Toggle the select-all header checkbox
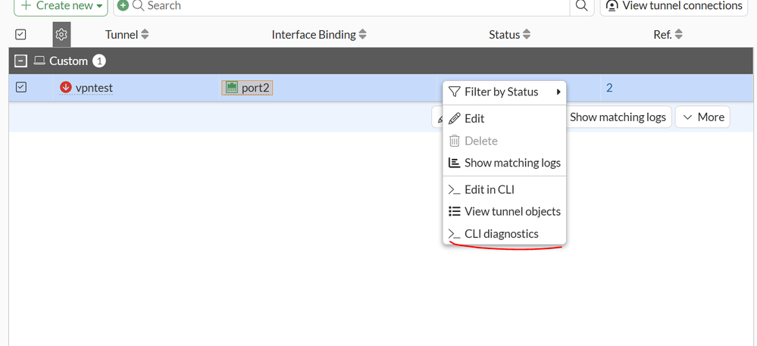Image resolution: width=757 pixels, height=346 pixels. (x=21, y=35)
